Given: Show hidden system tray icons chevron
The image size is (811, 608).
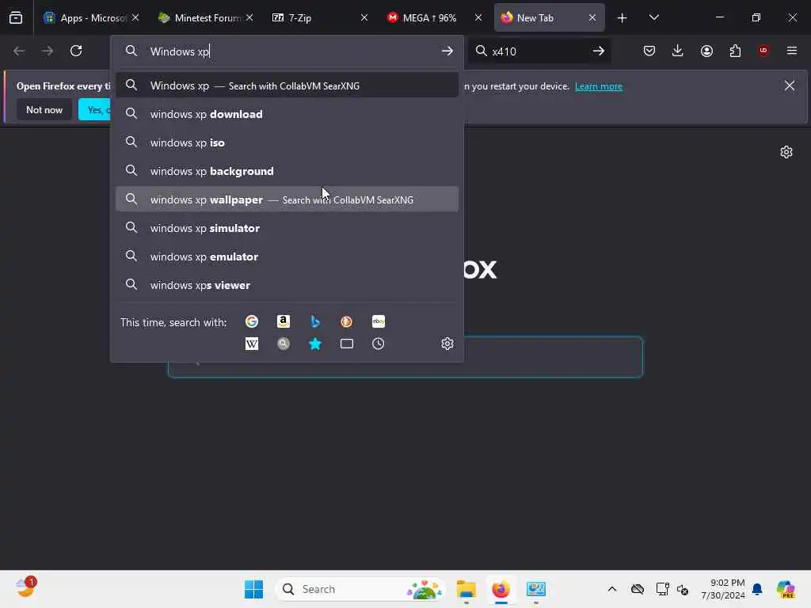Looking at the screenshot, I should 612,589.
